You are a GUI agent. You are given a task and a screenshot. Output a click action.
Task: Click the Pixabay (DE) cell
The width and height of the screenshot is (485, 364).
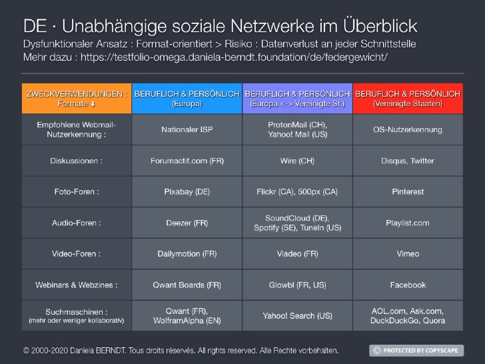pos(187,191)
